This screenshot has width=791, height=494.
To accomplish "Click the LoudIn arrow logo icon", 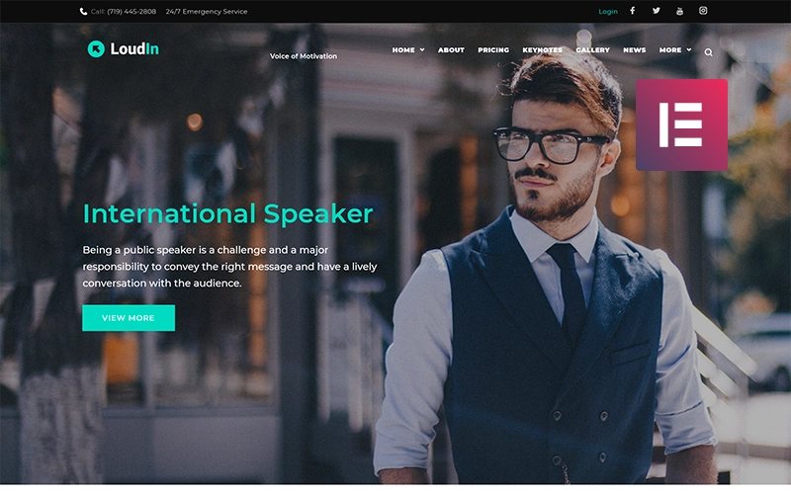I will point(96,48).
